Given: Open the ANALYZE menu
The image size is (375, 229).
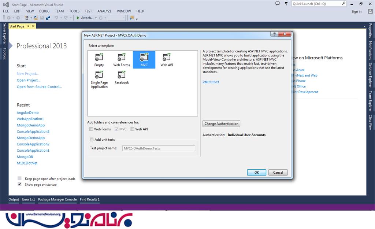Looking at the screenshot, I should pos(104,11).
